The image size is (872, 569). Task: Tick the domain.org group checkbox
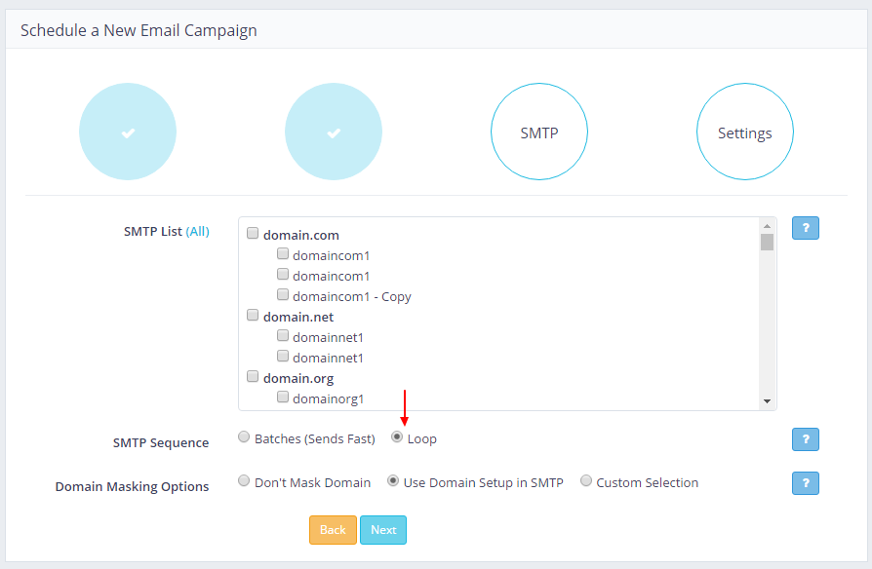tap(253, 377)
